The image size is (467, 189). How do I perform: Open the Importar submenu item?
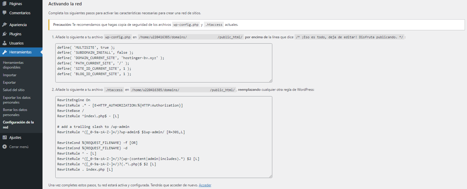(10, 75)
